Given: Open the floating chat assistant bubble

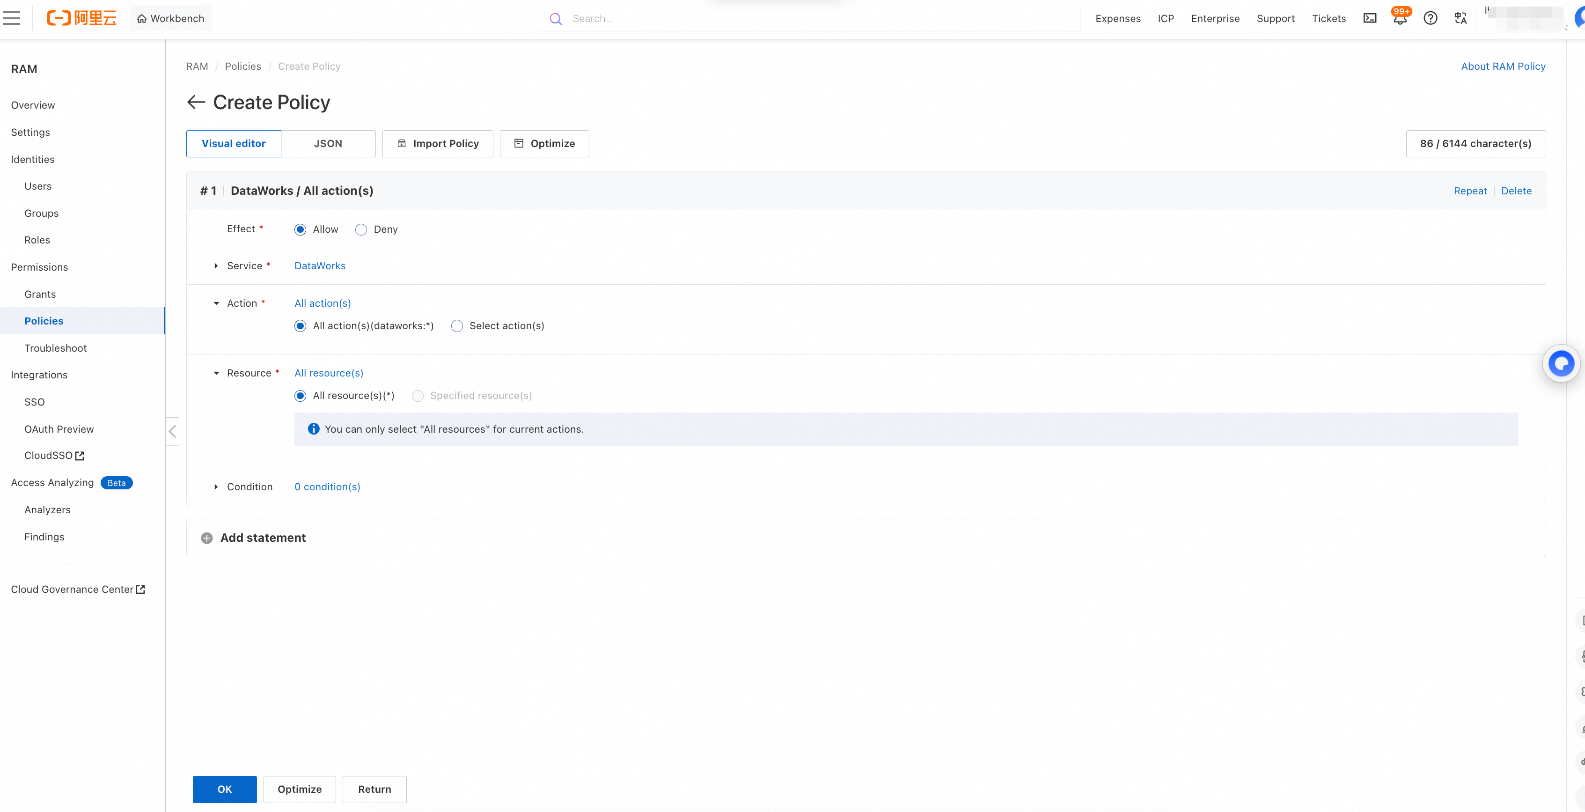Looking at the screenshot, I should (1561, 363).
